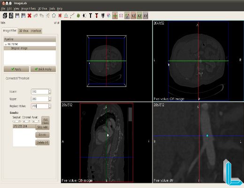Screen dimensions: 244x188
Task: Toggle the green crosshair cursor tool
Action: click(x=115, y=16)
